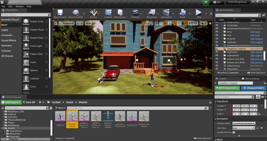Click the Unreal Engine logo icon
This screenshot has height=141, width=267.
[x=2, y=2]
